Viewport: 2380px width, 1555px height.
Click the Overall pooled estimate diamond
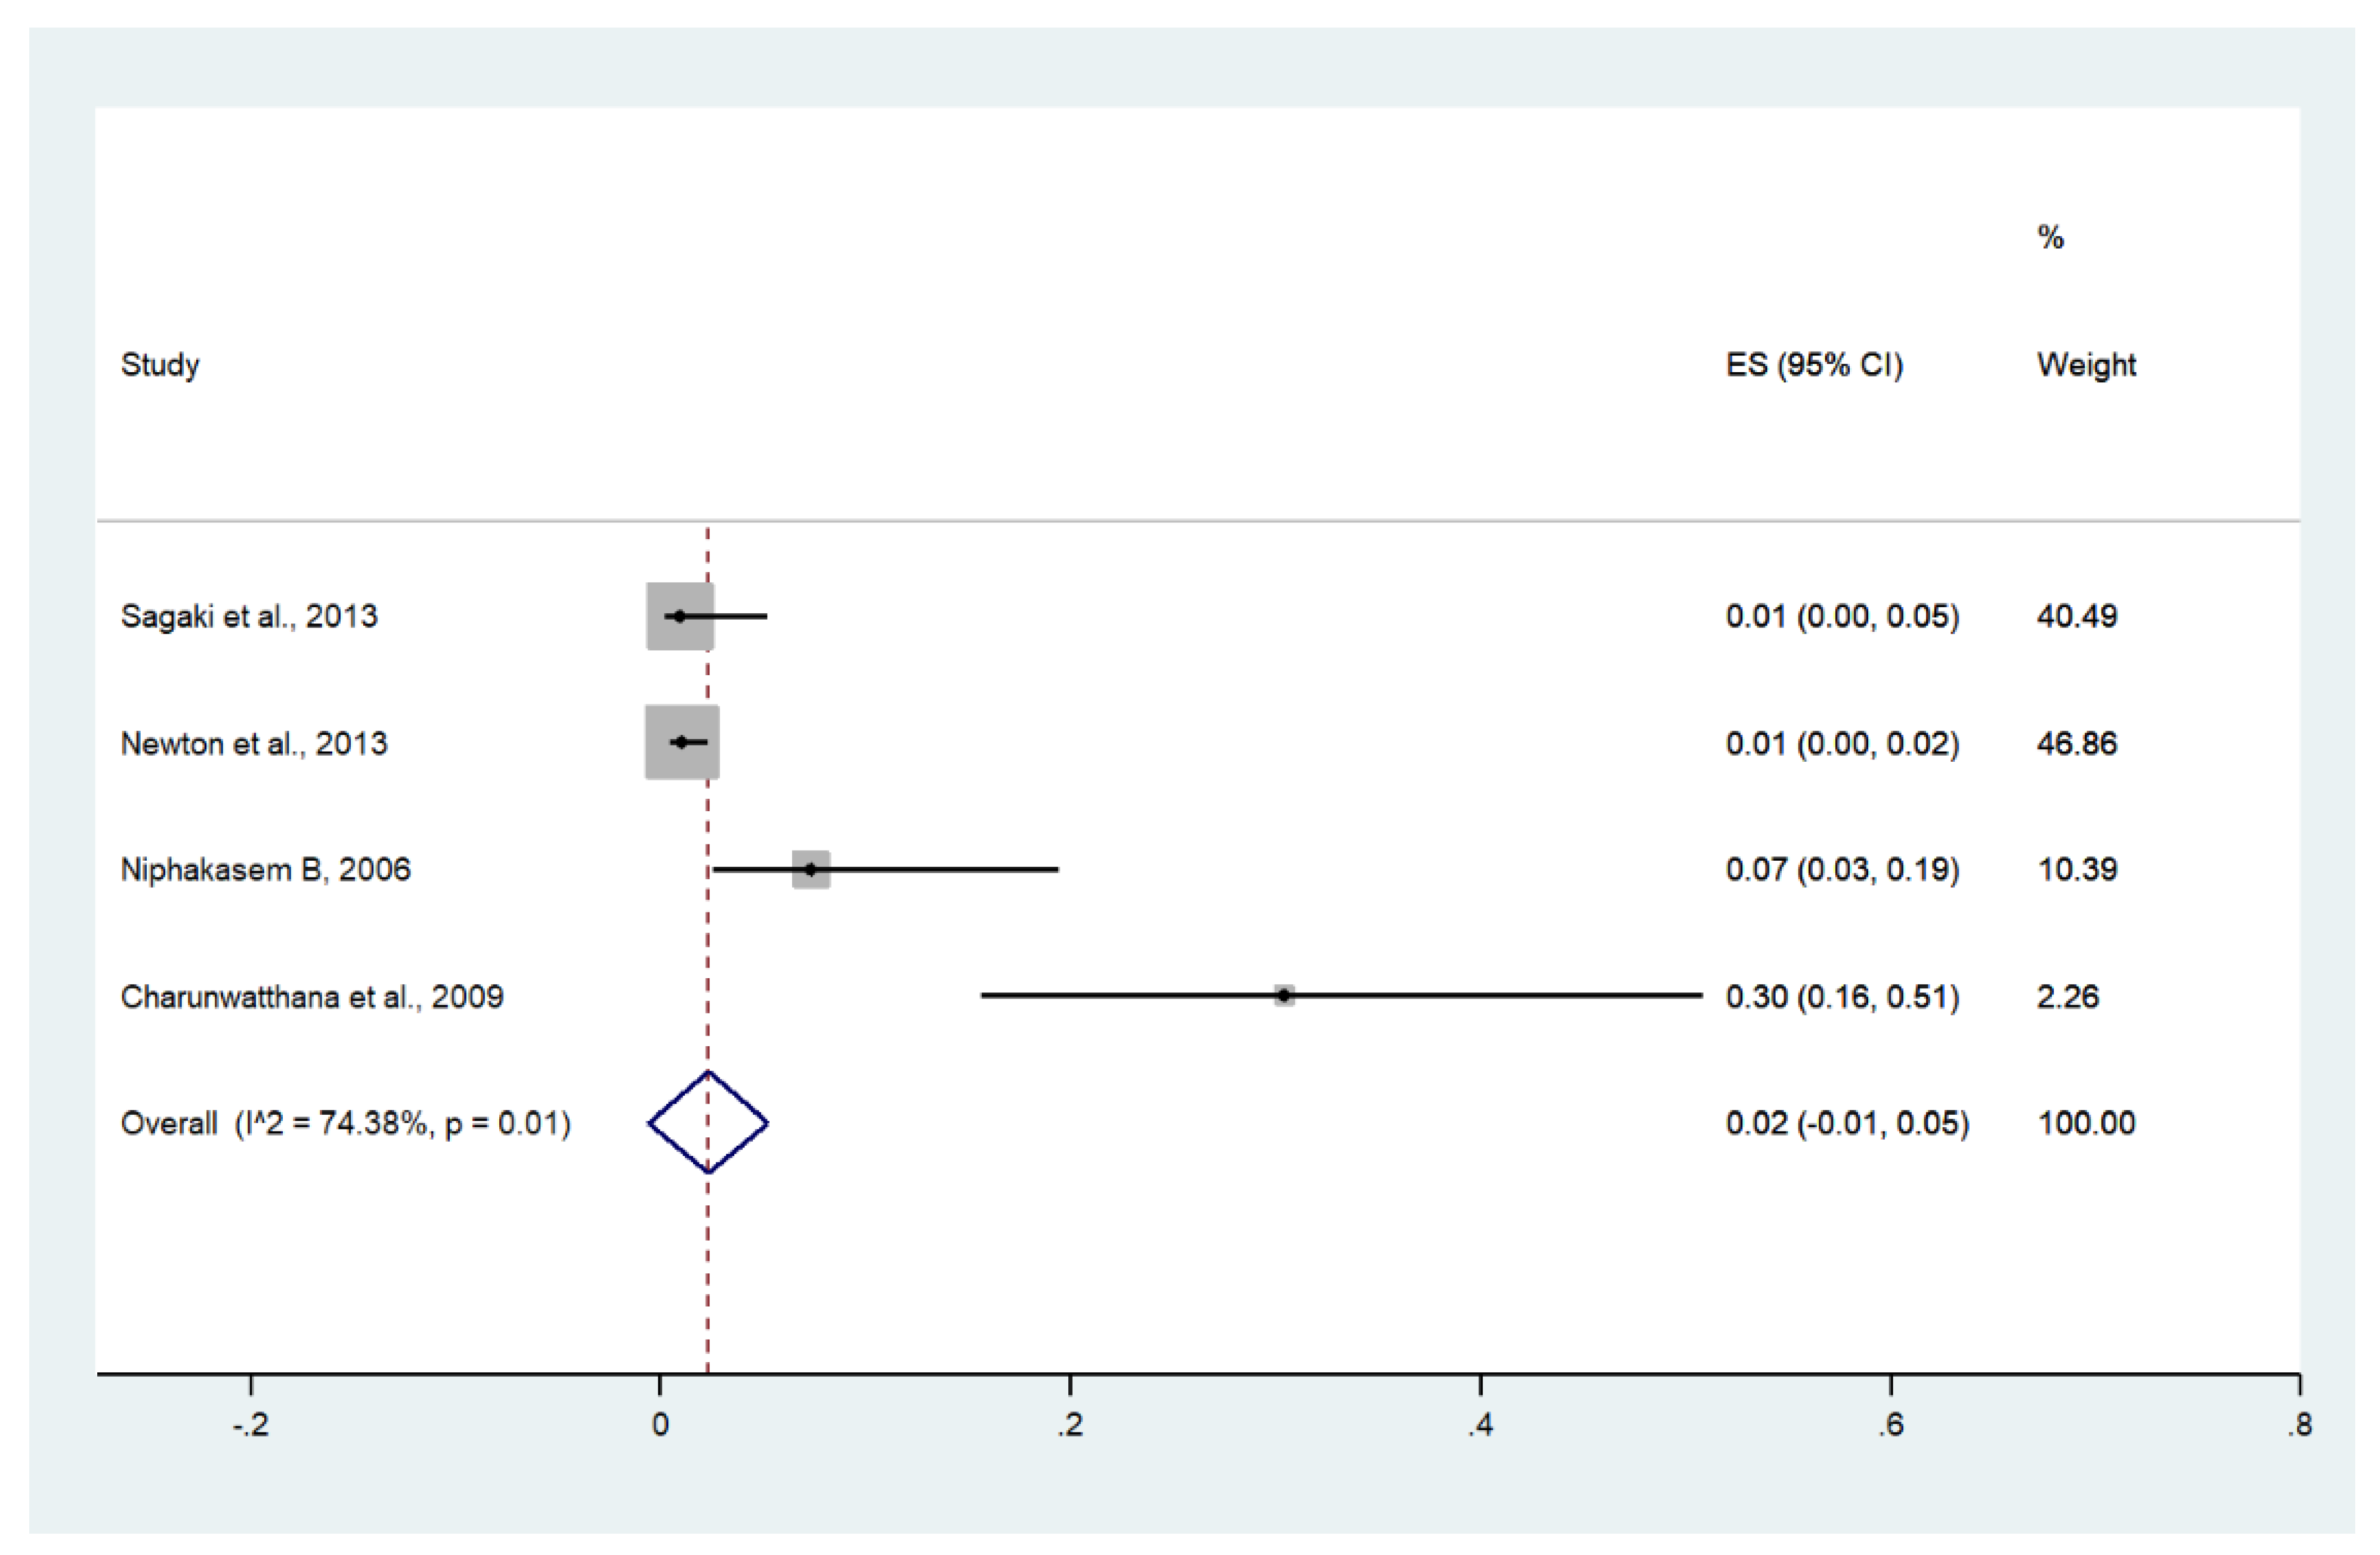(708, 1122)
